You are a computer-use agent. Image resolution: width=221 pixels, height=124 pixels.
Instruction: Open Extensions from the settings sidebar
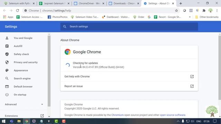coord(11,116)
